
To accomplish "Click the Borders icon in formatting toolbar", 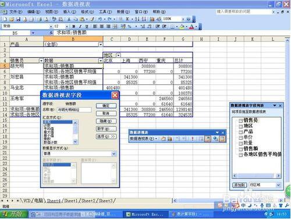I will tap(172, 27).
